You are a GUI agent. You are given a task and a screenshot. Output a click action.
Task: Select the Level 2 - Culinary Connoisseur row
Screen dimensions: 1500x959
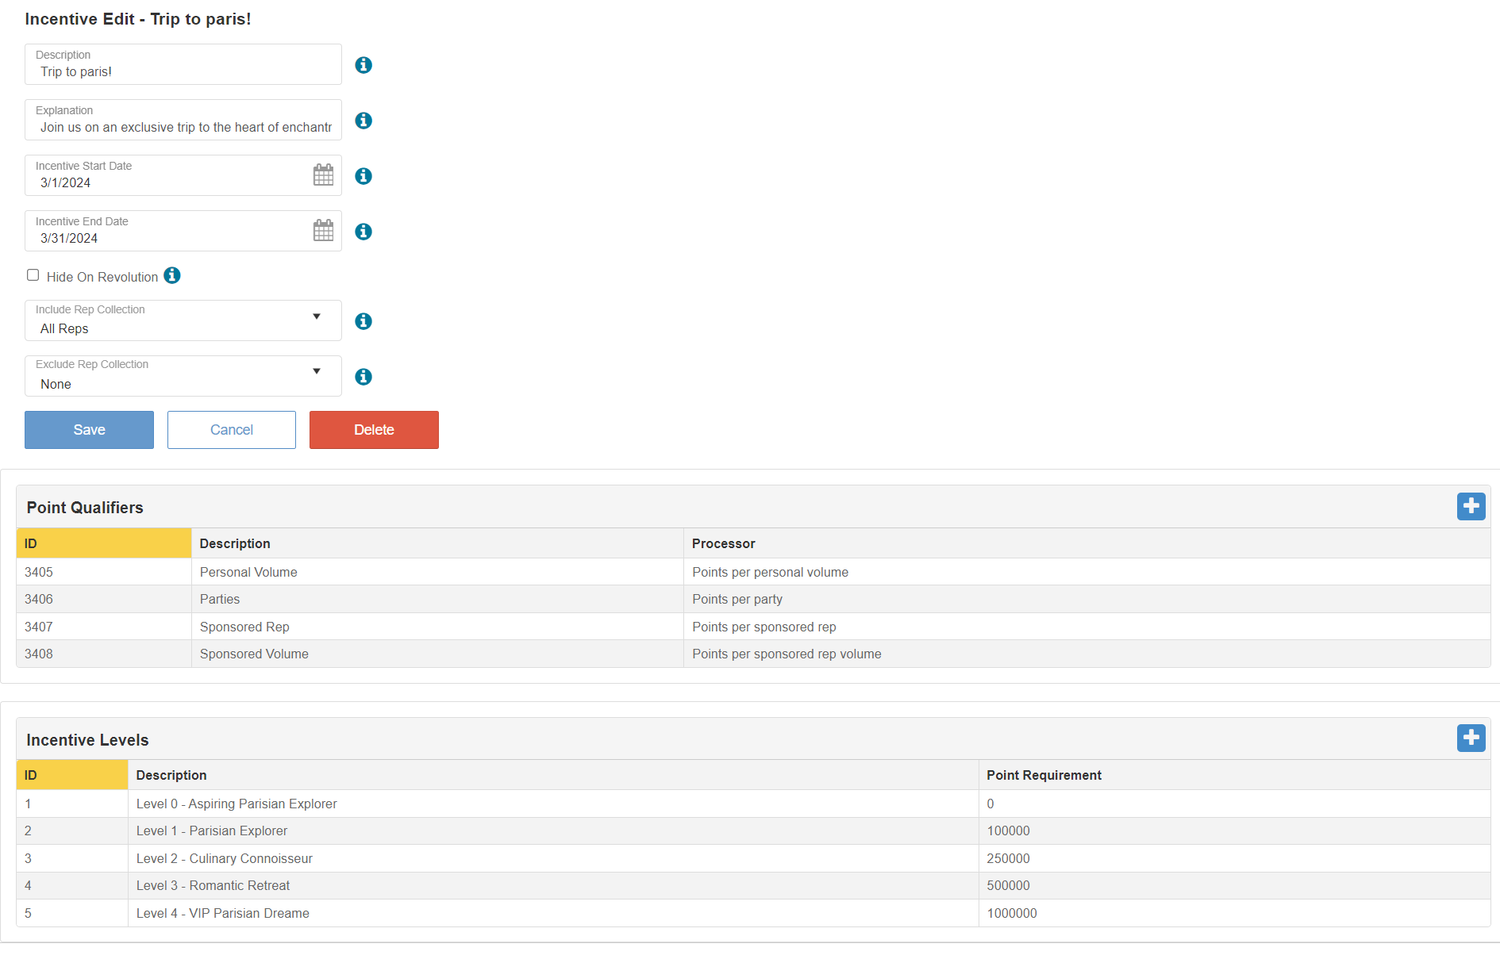tap(225, 858)
